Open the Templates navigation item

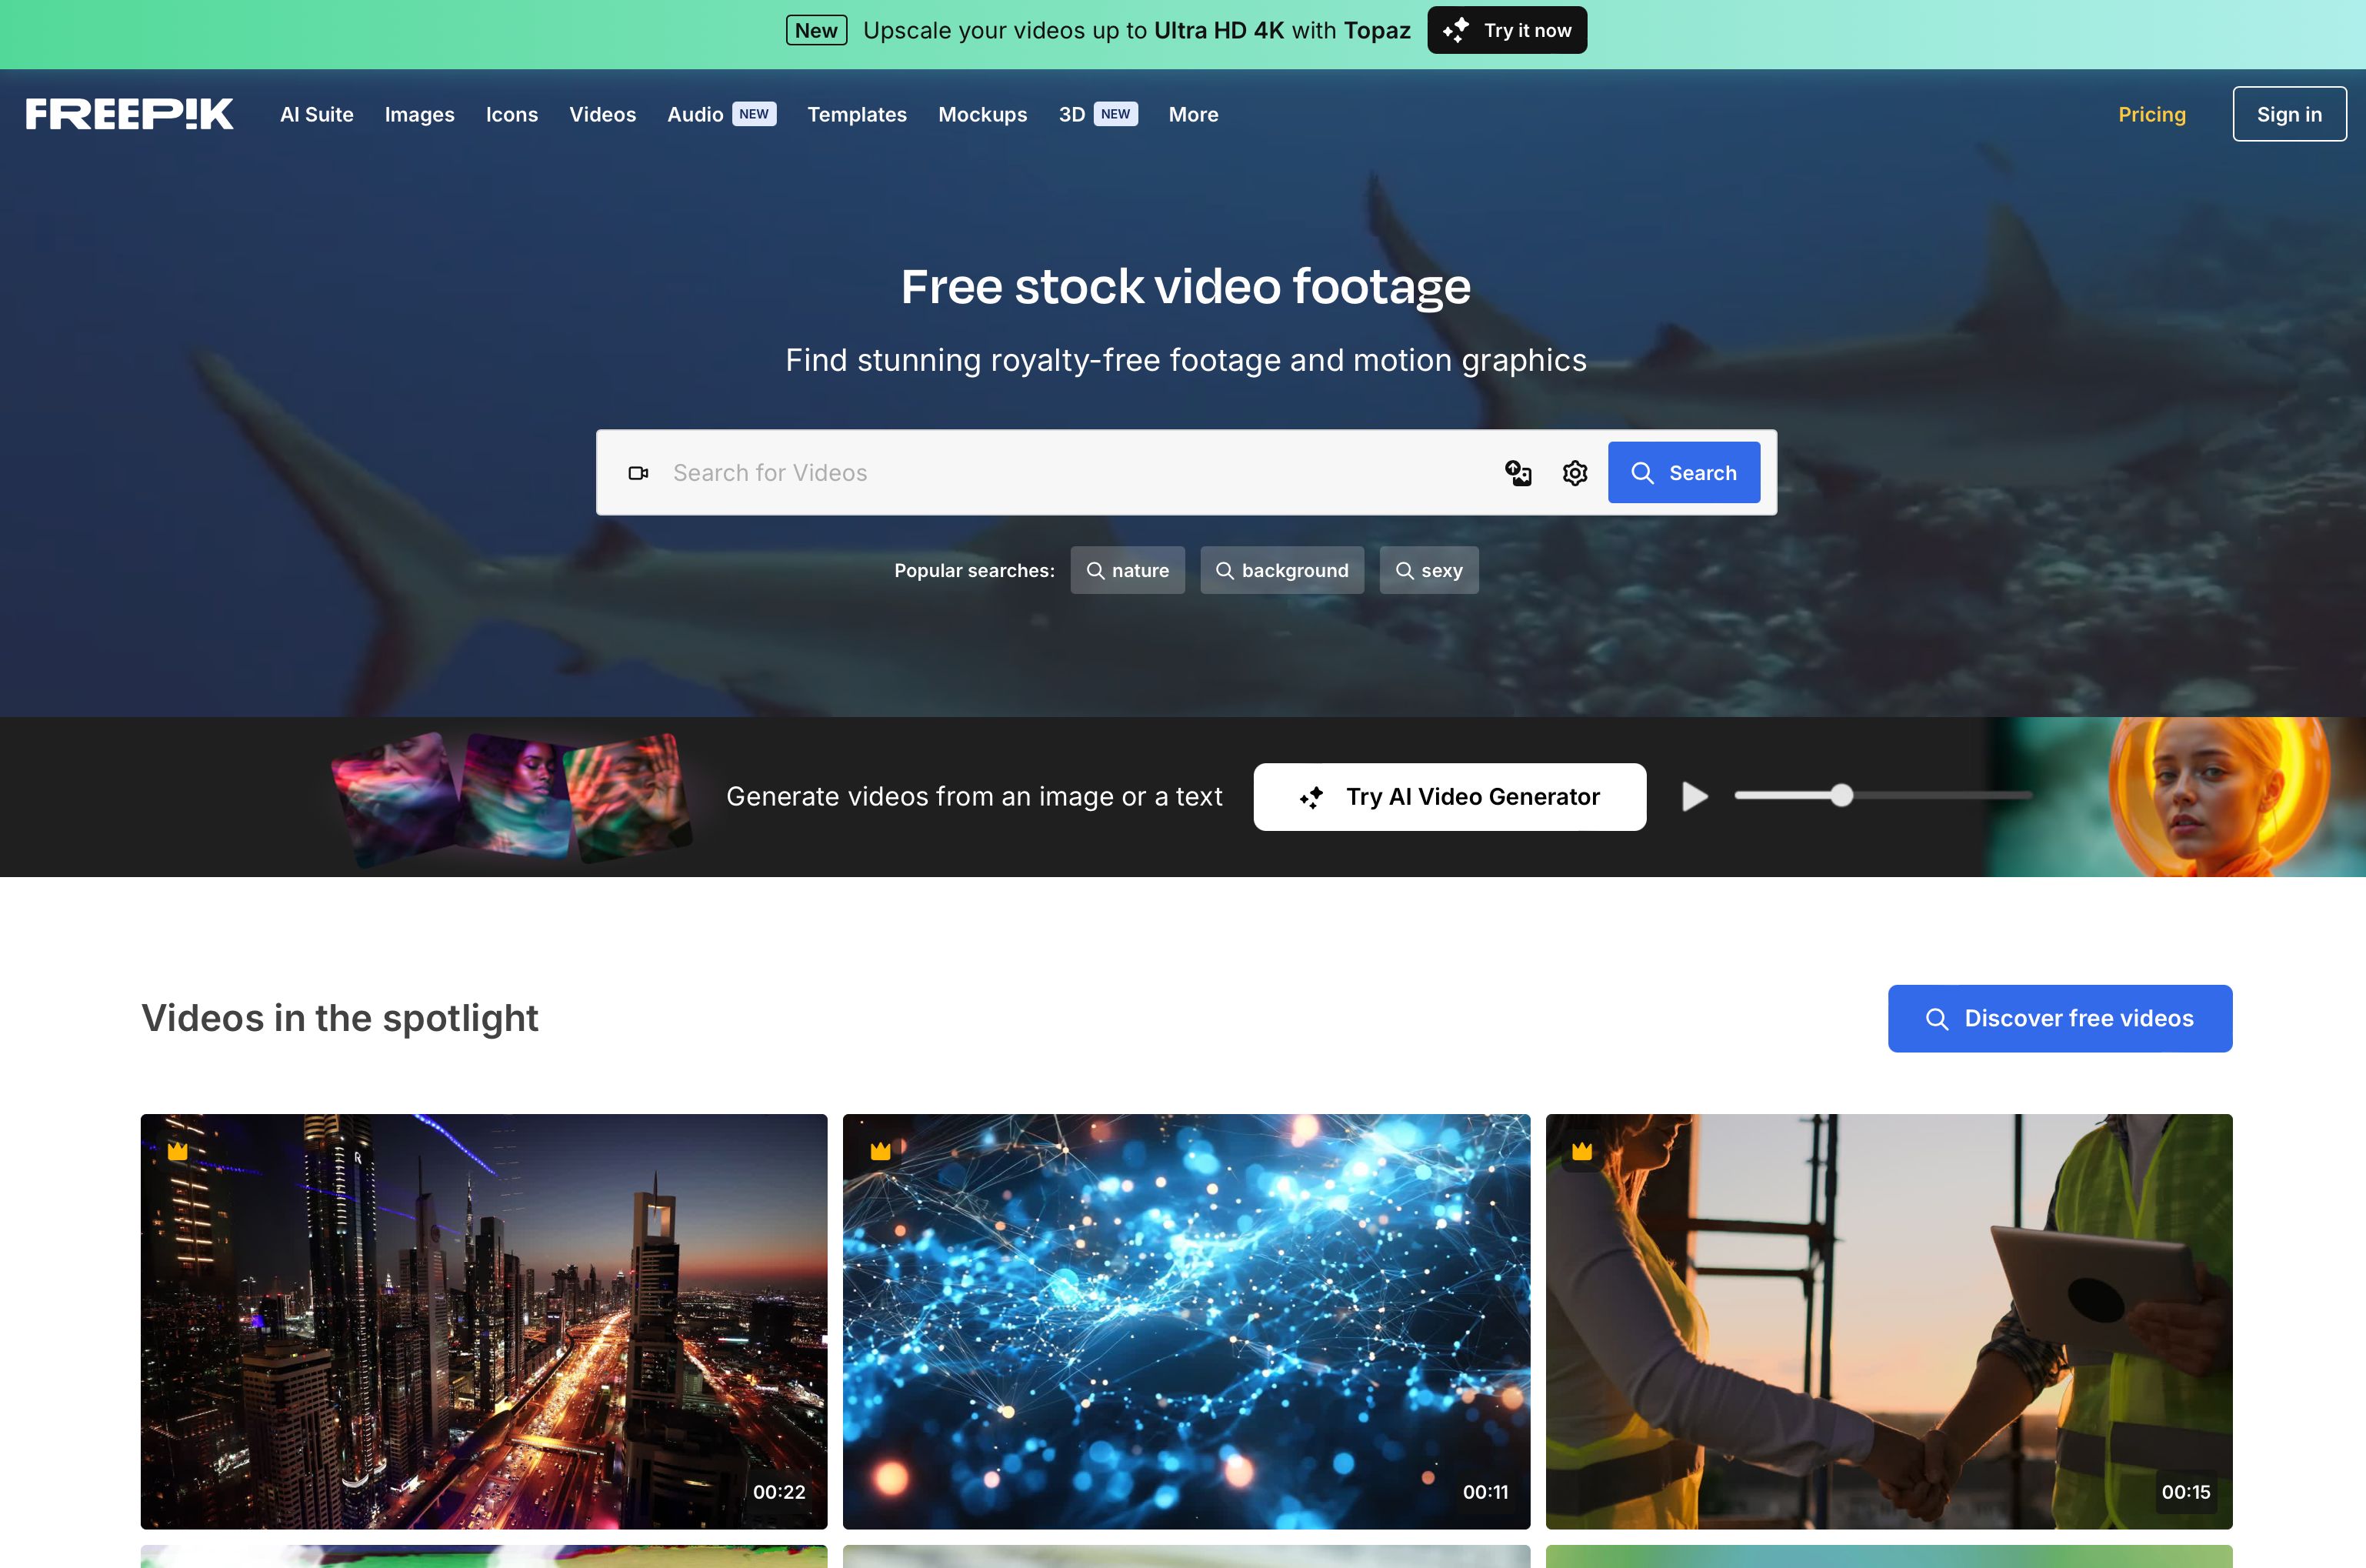857,114
